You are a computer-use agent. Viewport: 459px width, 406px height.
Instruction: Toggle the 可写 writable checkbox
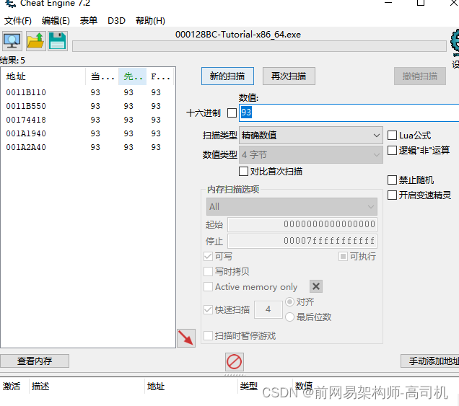coord(208,257)
